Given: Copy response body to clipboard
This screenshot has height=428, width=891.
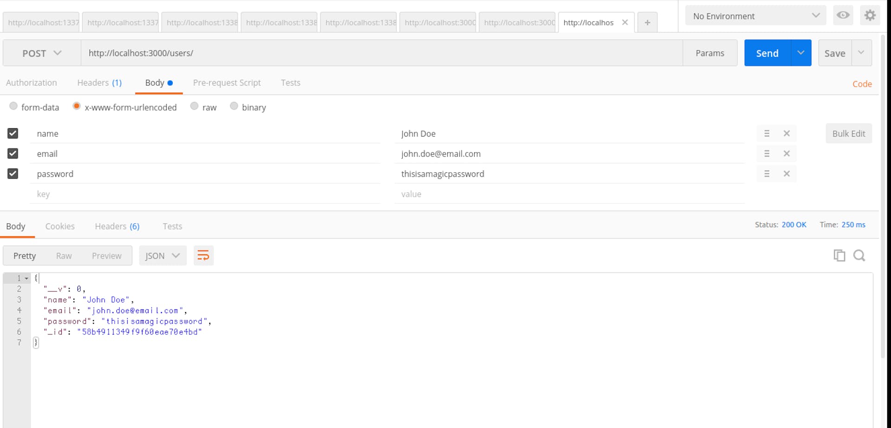Looking at the screenshot, I should point(839,255).
